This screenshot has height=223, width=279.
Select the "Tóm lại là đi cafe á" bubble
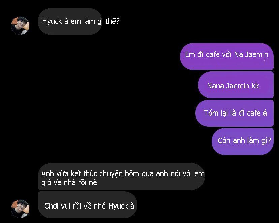click(235, 113)
